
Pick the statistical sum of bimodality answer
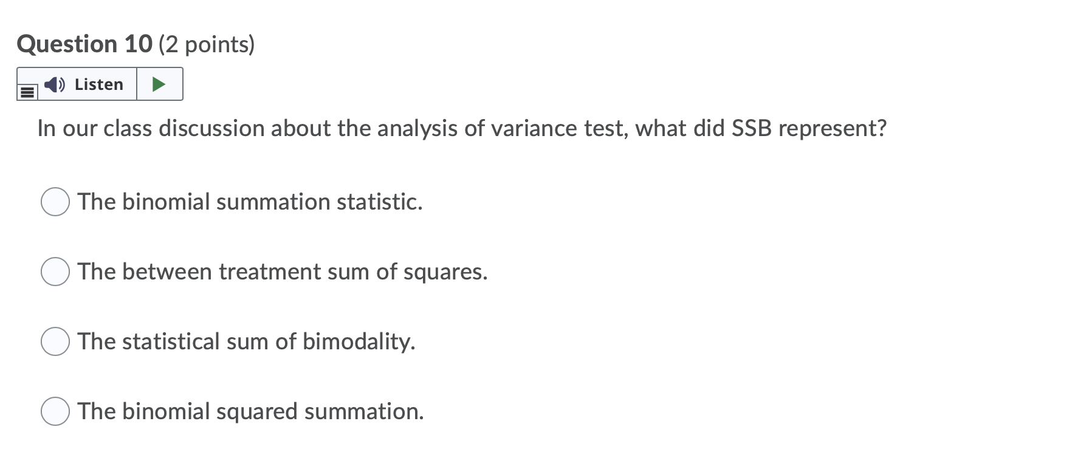coord(55,341)
